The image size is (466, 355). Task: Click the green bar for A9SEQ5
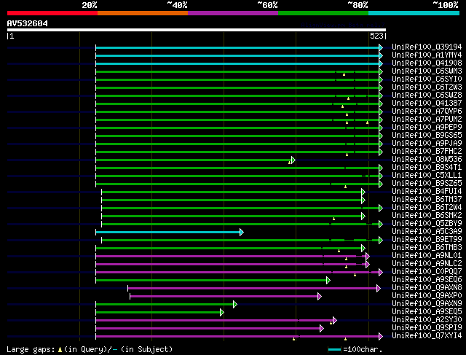coord(158,313)
